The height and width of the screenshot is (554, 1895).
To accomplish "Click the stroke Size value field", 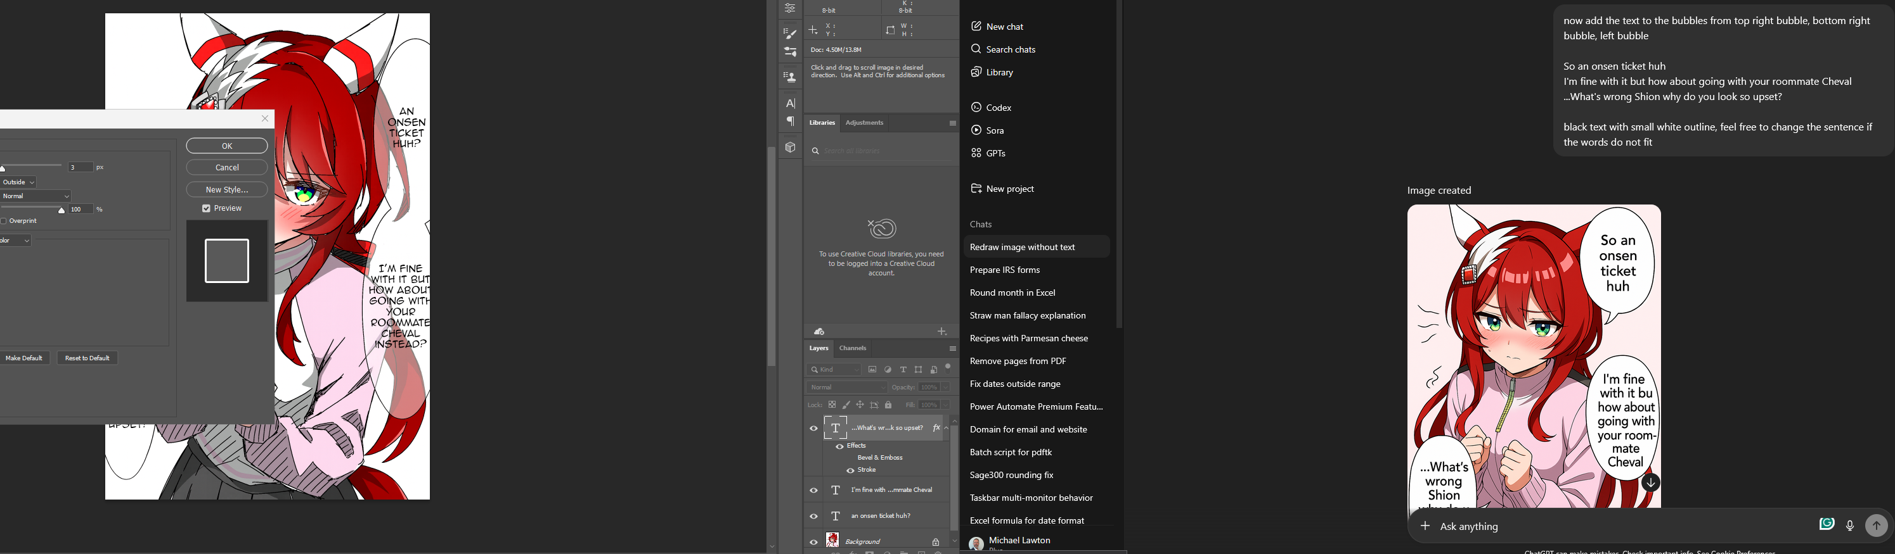I will click(x=80, y=168).
